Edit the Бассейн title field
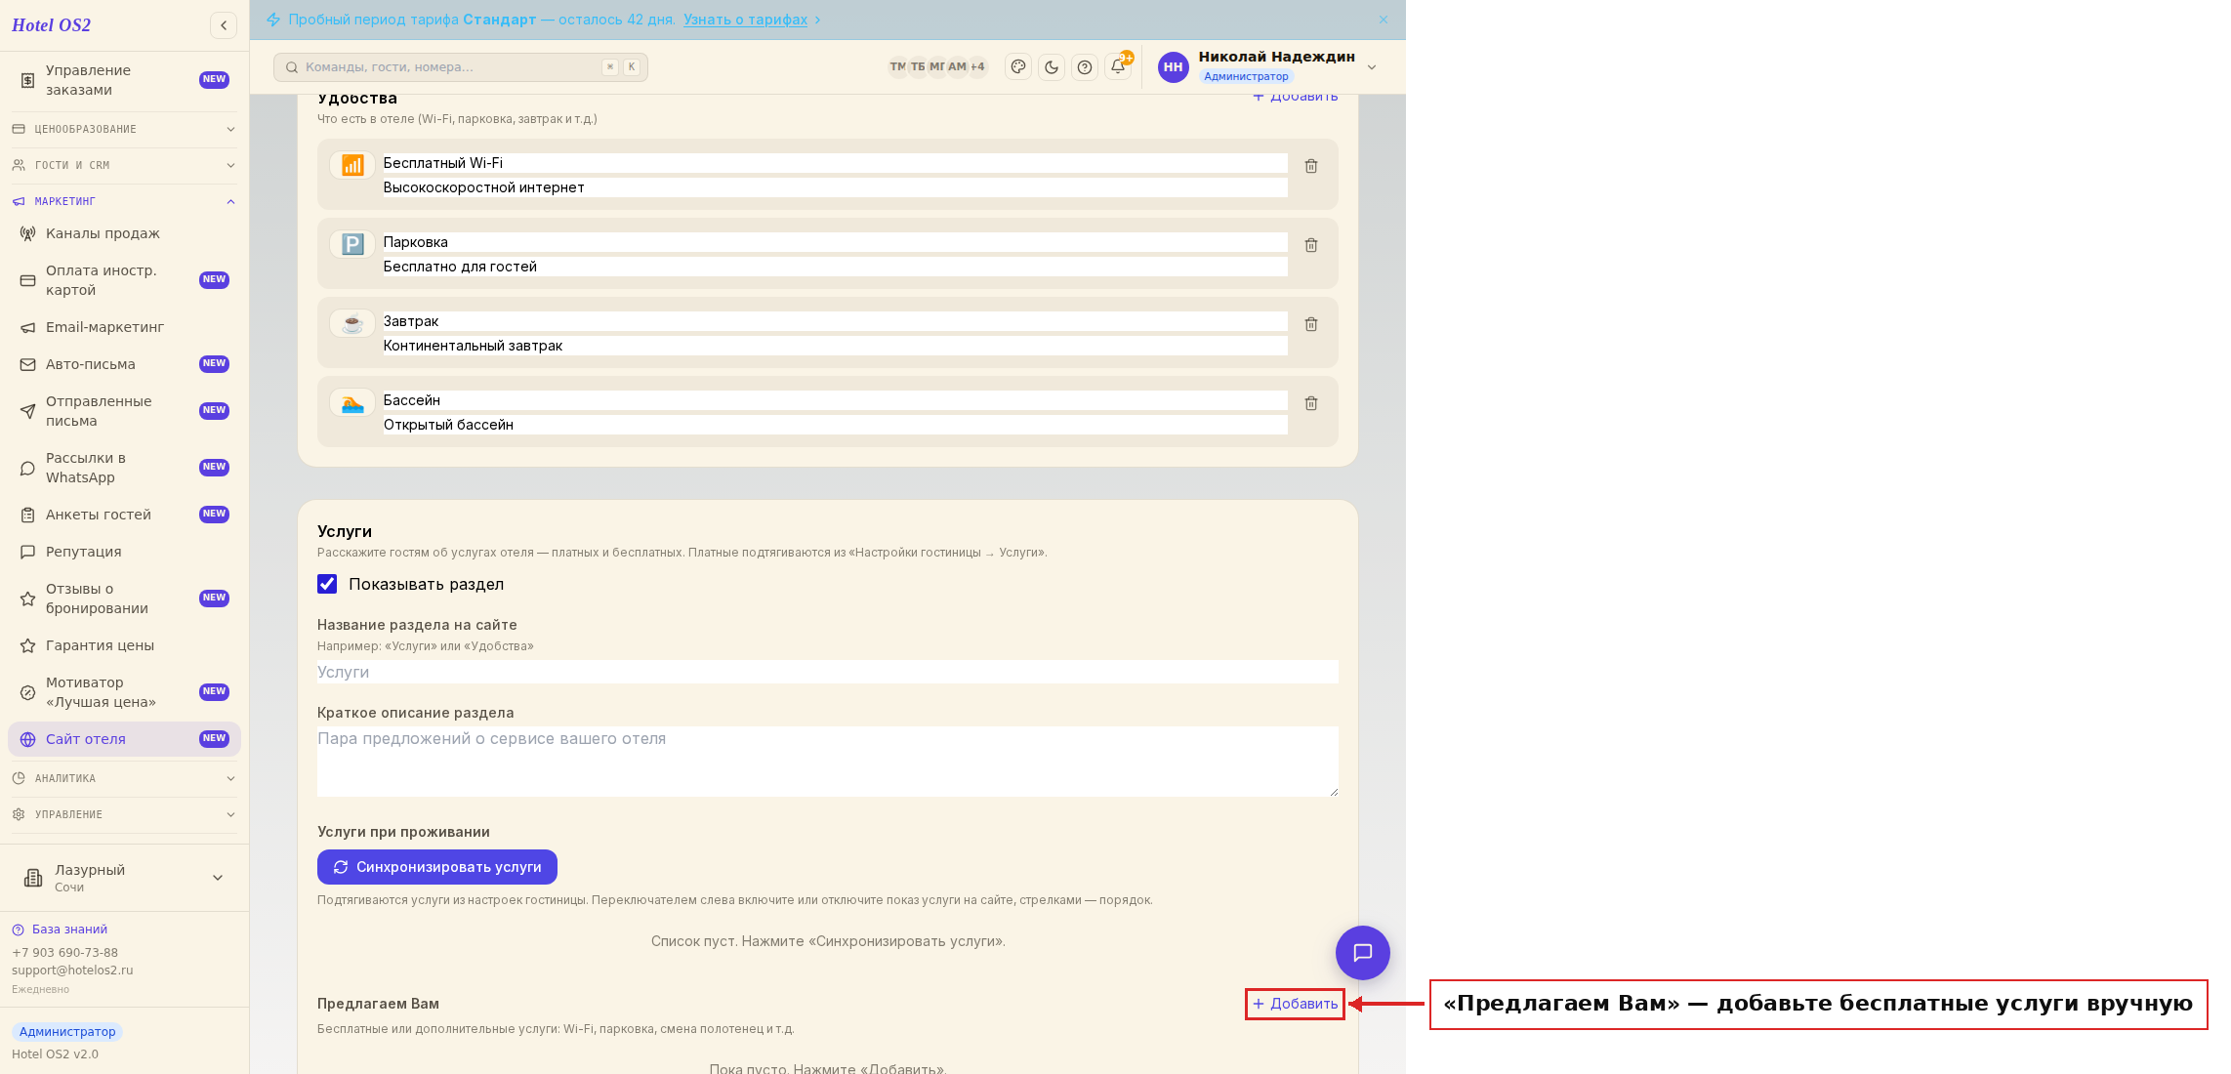Image resolution: width=2231 pixels, height=1074 pixels. point(836,400)
